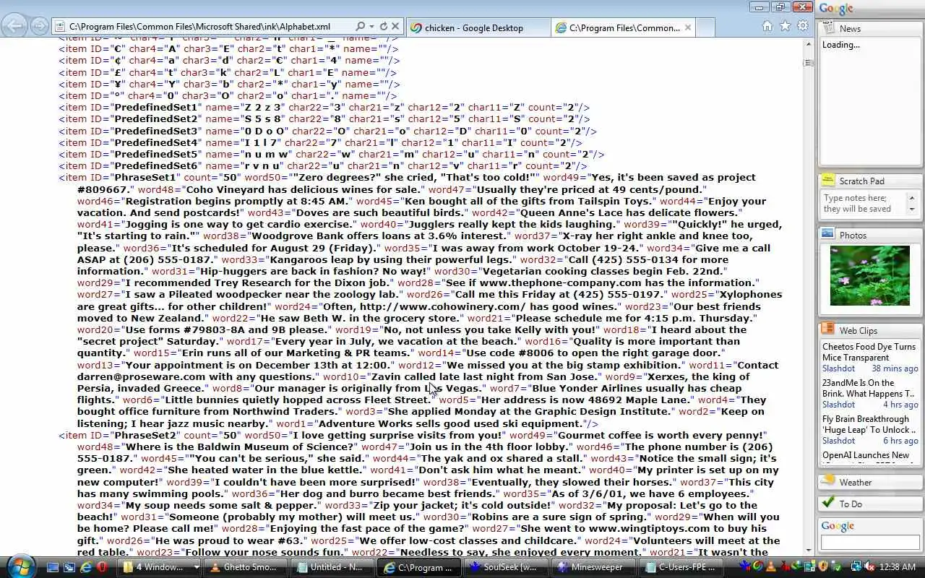Click the Weather gadget cloud icon

(828, 481)
